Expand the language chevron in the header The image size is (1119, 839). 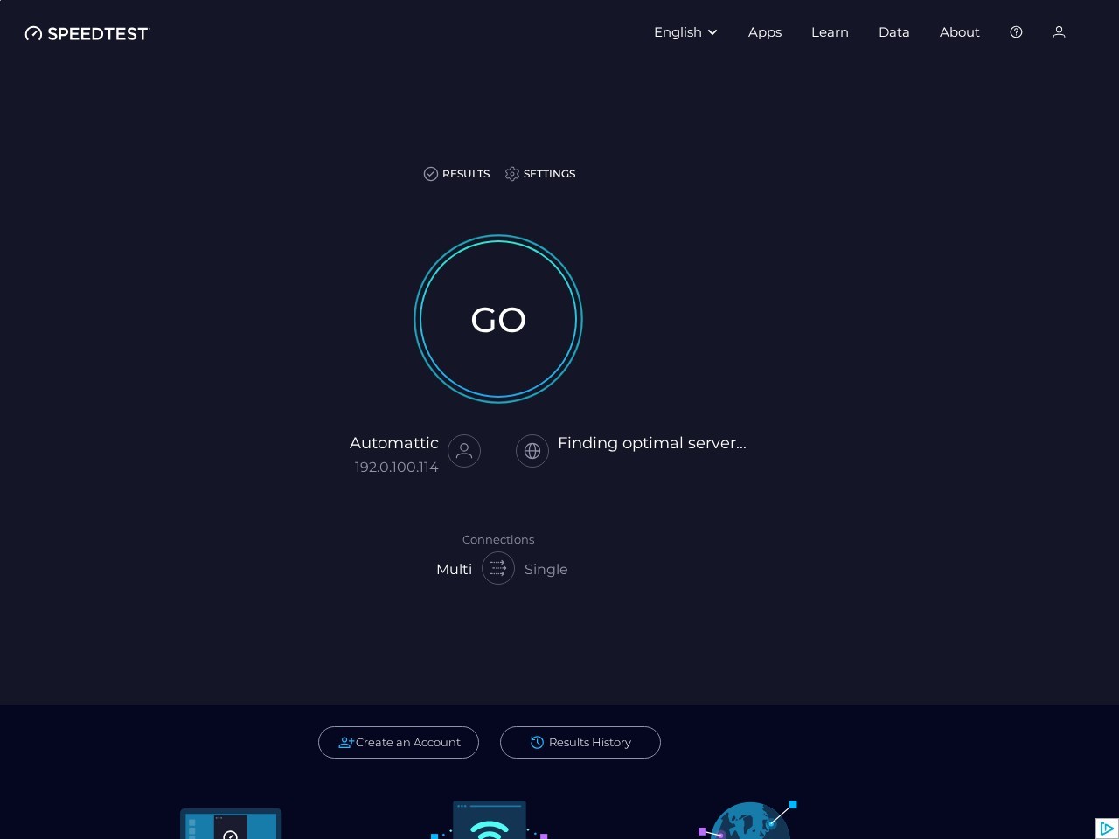coord(712,32)
